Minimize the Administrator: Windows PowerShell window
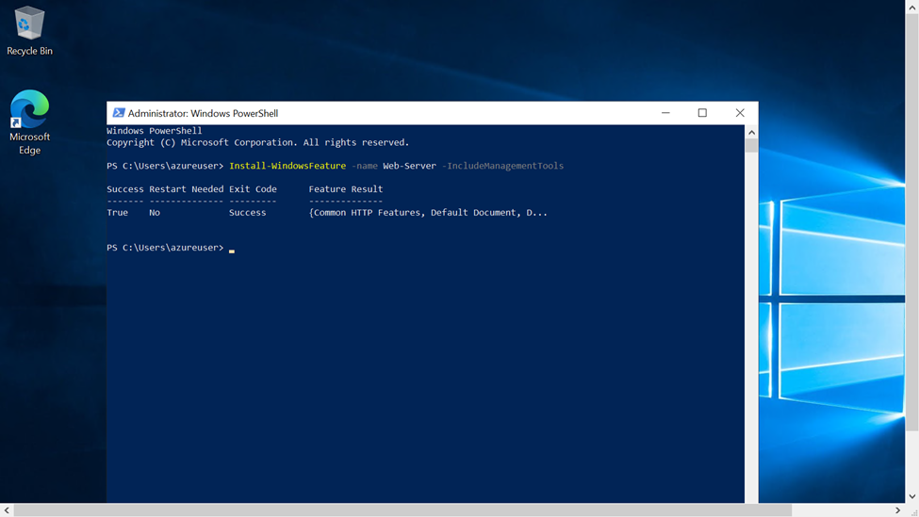The height and width of the screenshot is (517, 919). (x=665, y=113)
